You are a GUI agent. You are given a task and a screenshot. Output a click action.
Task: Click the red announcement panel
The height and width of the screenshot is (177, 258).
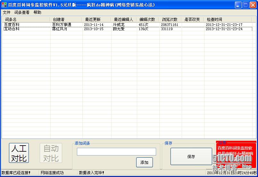(x=236, y=155)
